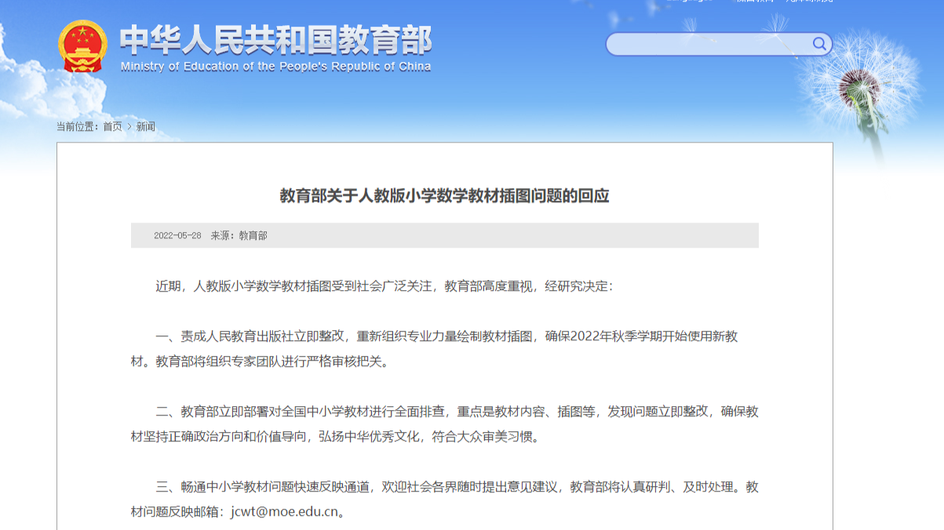944x530 pixels.
Task: Click the article title about 人教版小学数学教材插图
Action: [444, 196]
